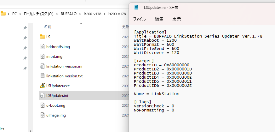
Task: Select the hddrootfs.img file icon
Action: coord(43,46)
